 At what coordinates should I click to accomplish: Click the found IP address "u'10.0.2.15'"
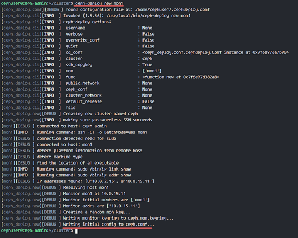pos(102,181)
